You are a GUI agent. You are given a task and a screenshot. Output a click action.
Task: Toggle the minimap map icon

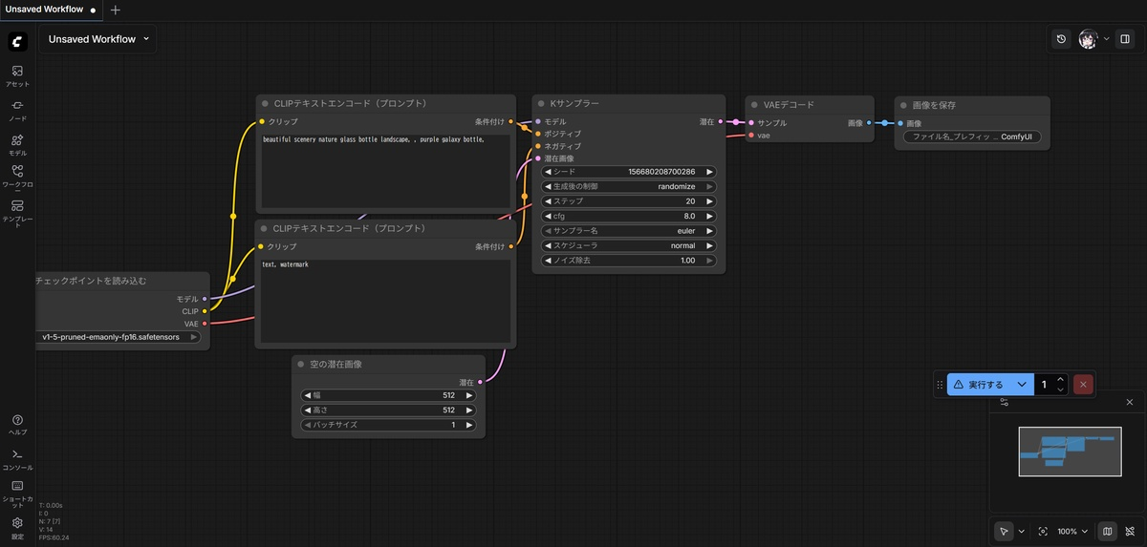coord(1107,531)
